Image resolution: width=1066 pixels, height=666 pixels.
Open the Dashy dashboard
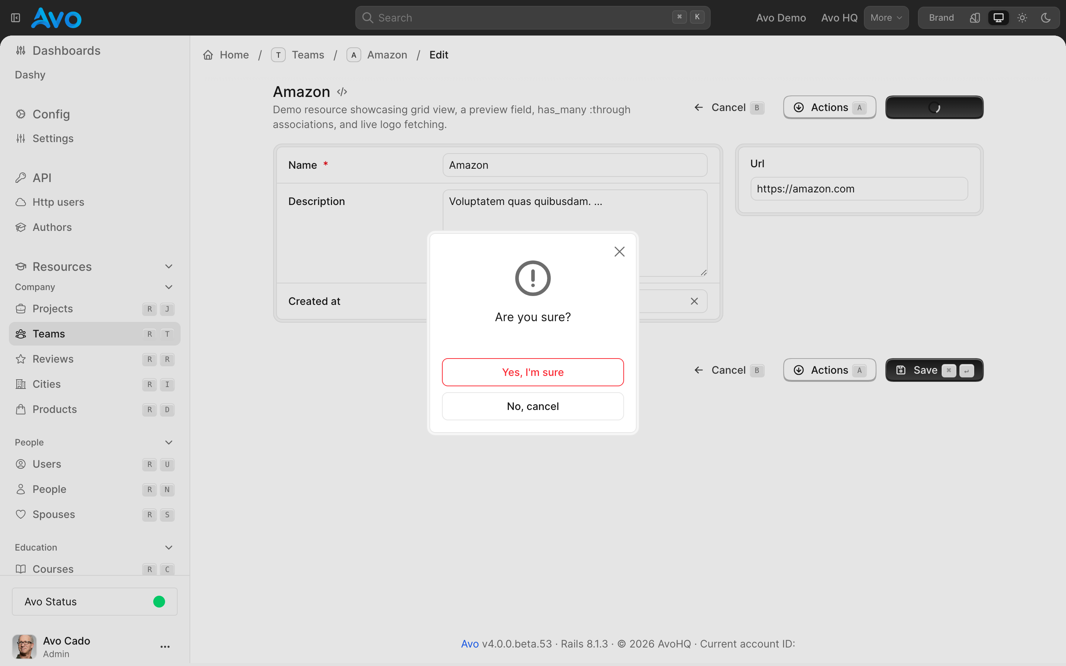(x=30, y=75)
